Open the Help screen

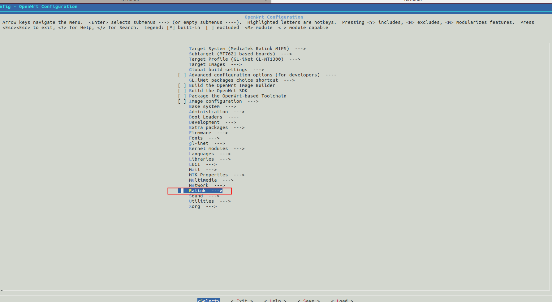tap(275, 300)
